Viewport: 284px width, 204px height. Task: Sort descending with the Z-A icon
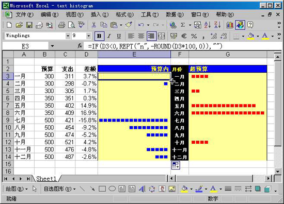coord(217,25)
